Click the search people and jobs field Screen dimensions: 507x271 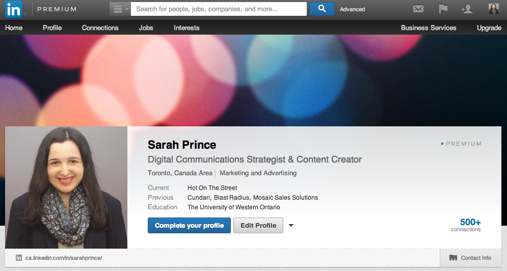click(x=219, y=9)
